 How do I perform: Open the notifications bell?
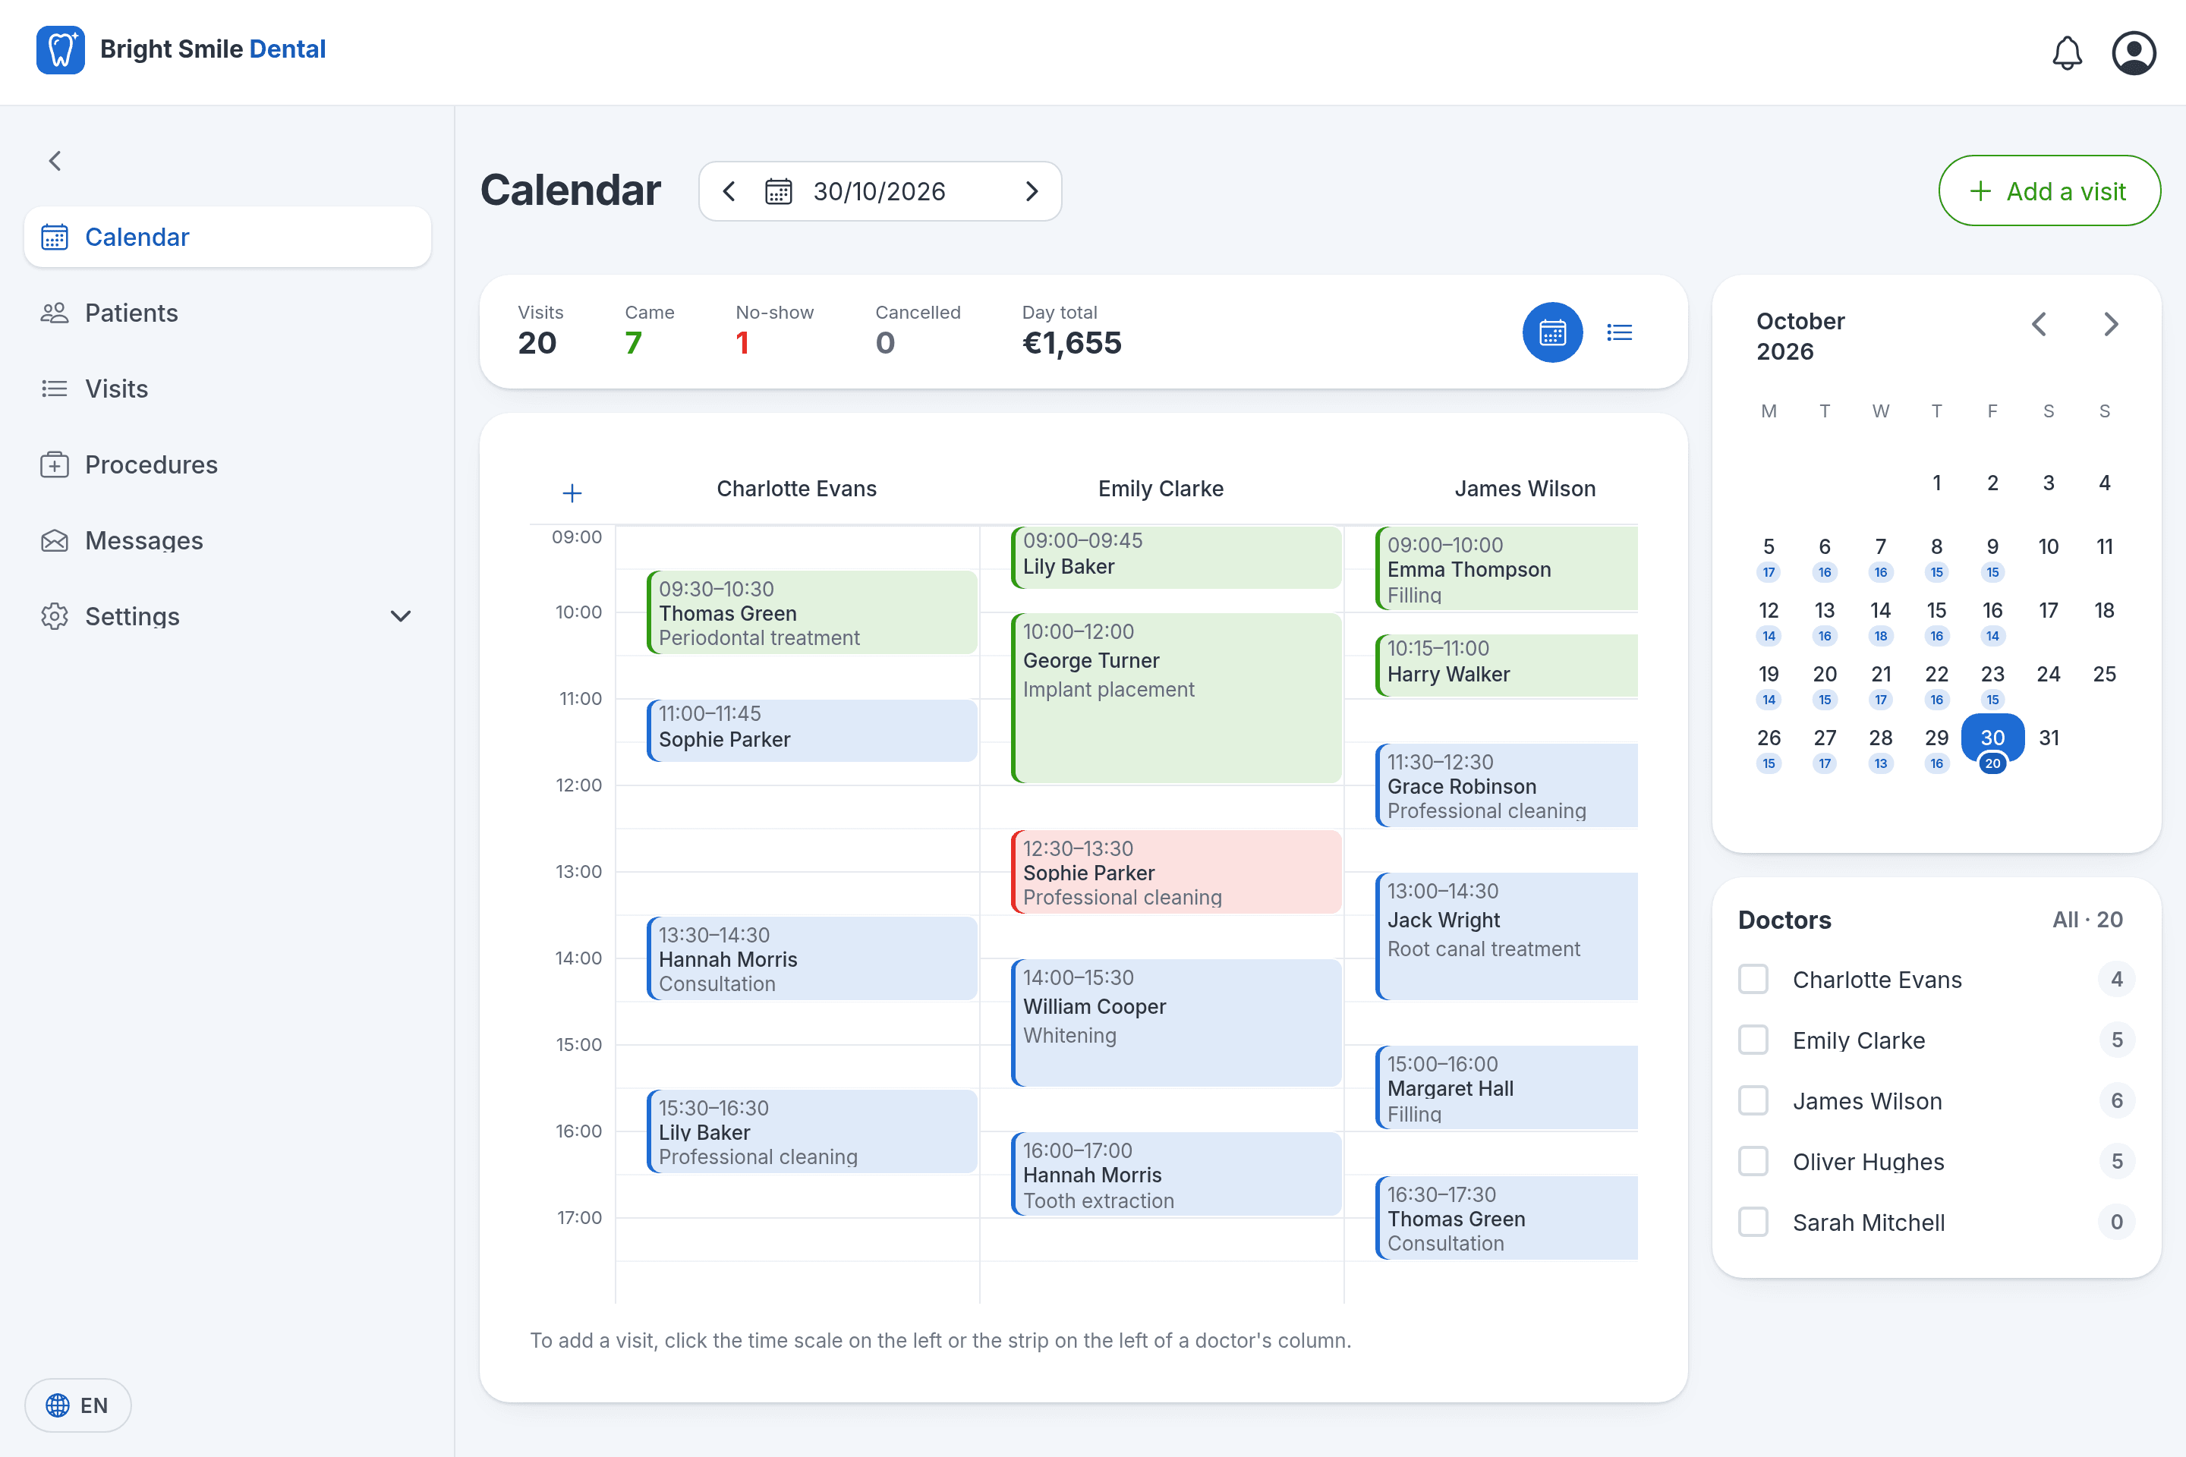pos(2066,53)
